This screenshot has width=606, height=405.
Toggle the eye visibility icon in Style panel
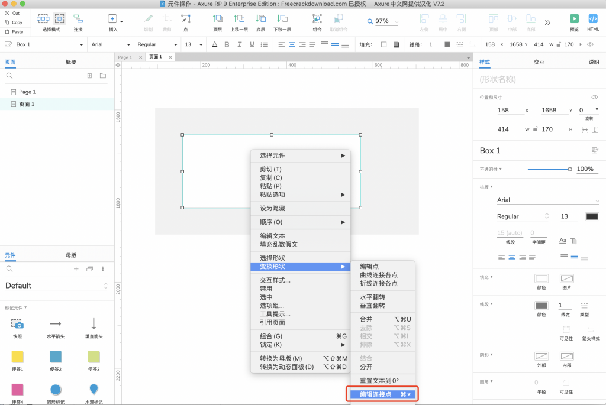pyautogui.click(x=594, y=97)
